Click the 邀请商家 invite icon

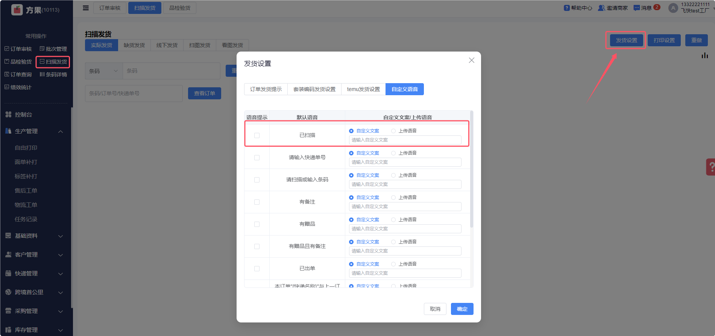pos(601,8)
